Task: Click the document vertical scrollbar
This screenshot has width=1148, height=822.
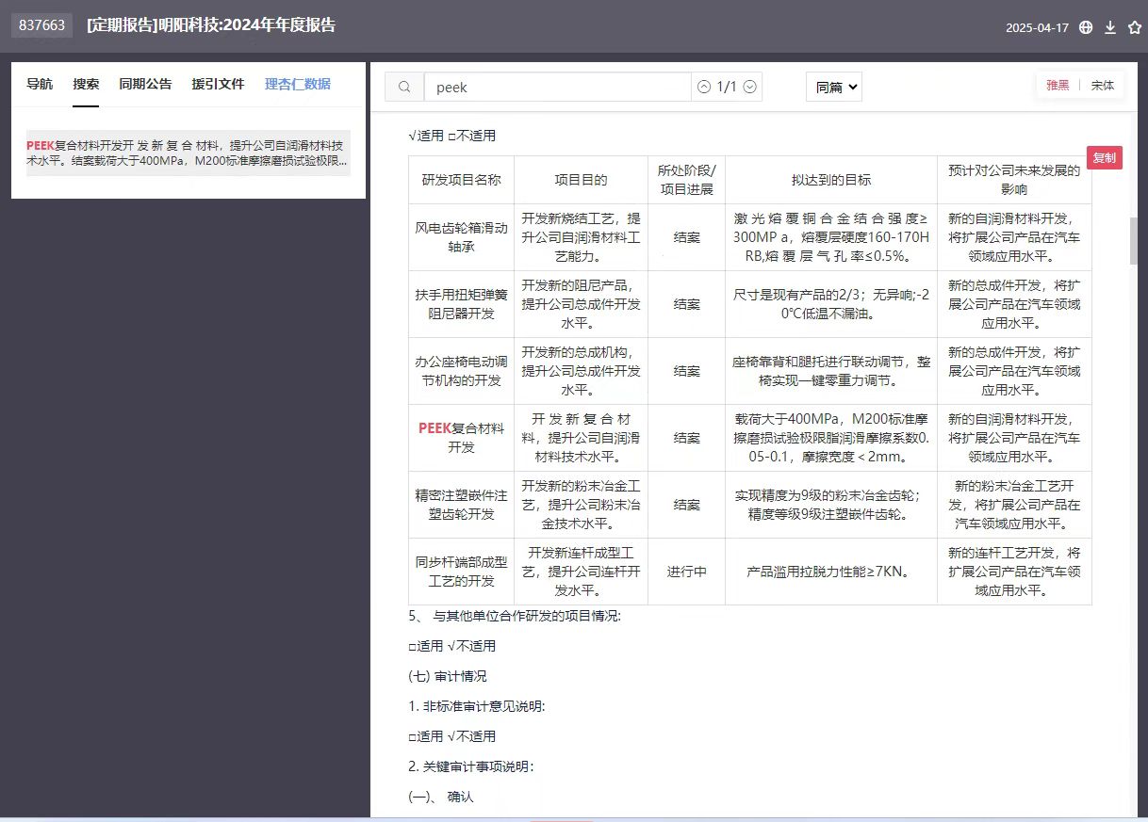Action: click(1135, 241)
